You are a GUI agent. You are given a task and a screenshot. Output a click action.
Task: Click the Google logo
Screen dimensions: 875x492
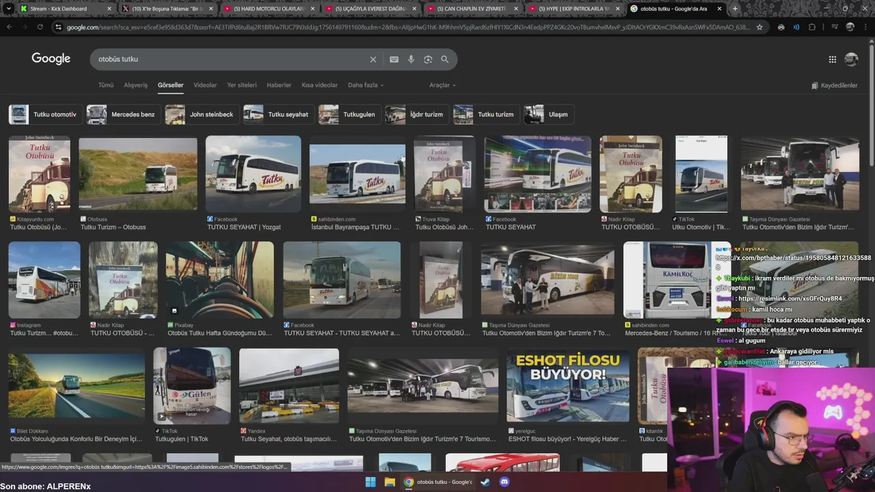(51, 59)
